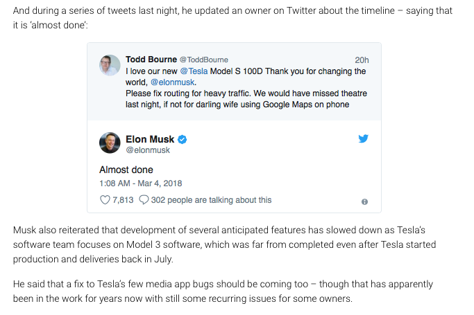Open the @Tesla mention link

pos(194,71)
